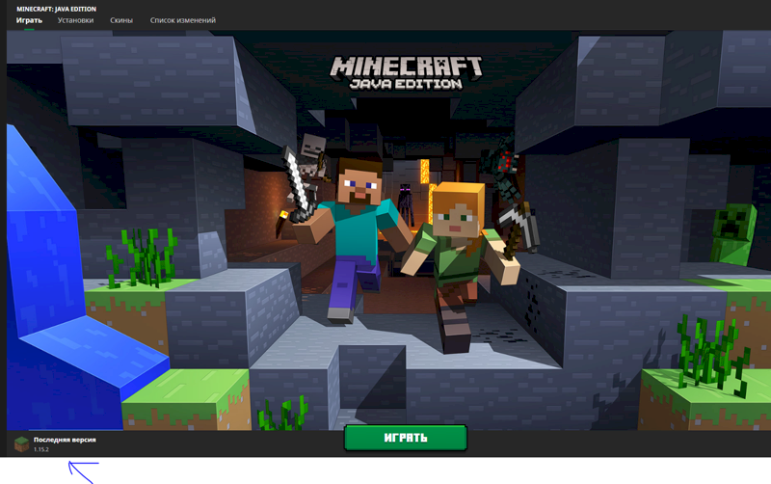
Task: Switch to the Играть tab
Action: coord(29,20)
